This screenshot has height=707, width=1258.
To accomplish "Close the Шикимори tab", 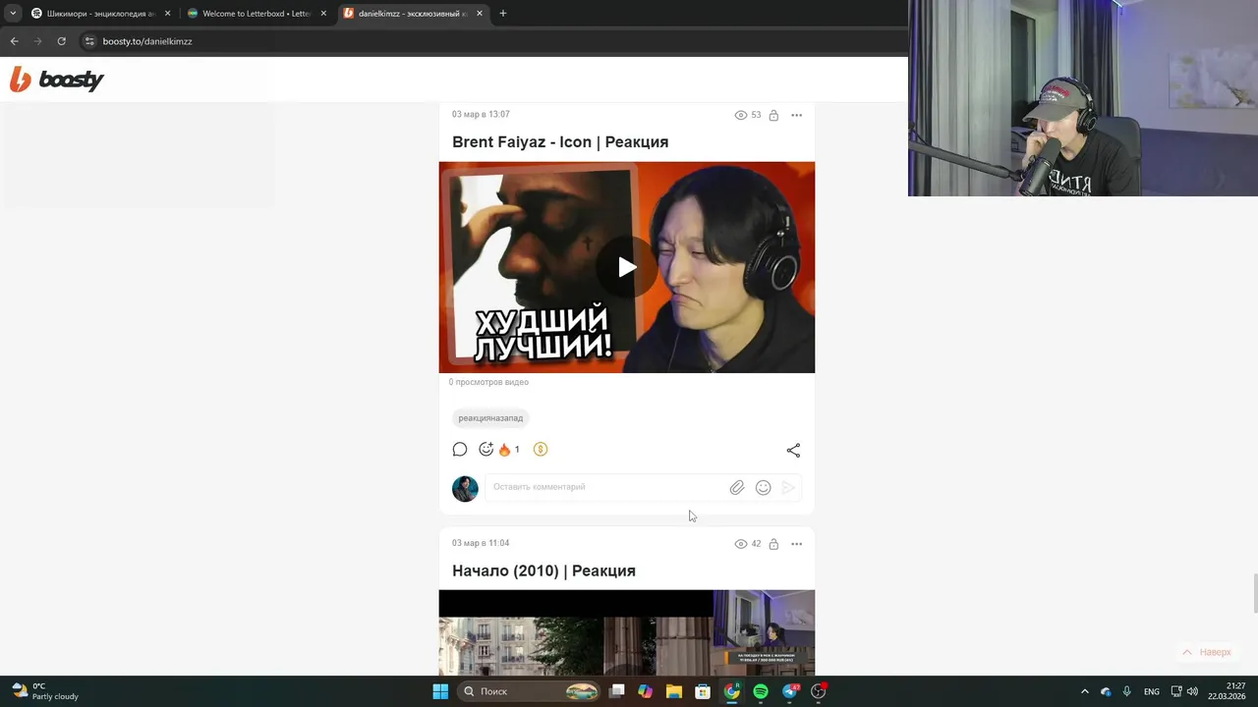I will 167,14.
